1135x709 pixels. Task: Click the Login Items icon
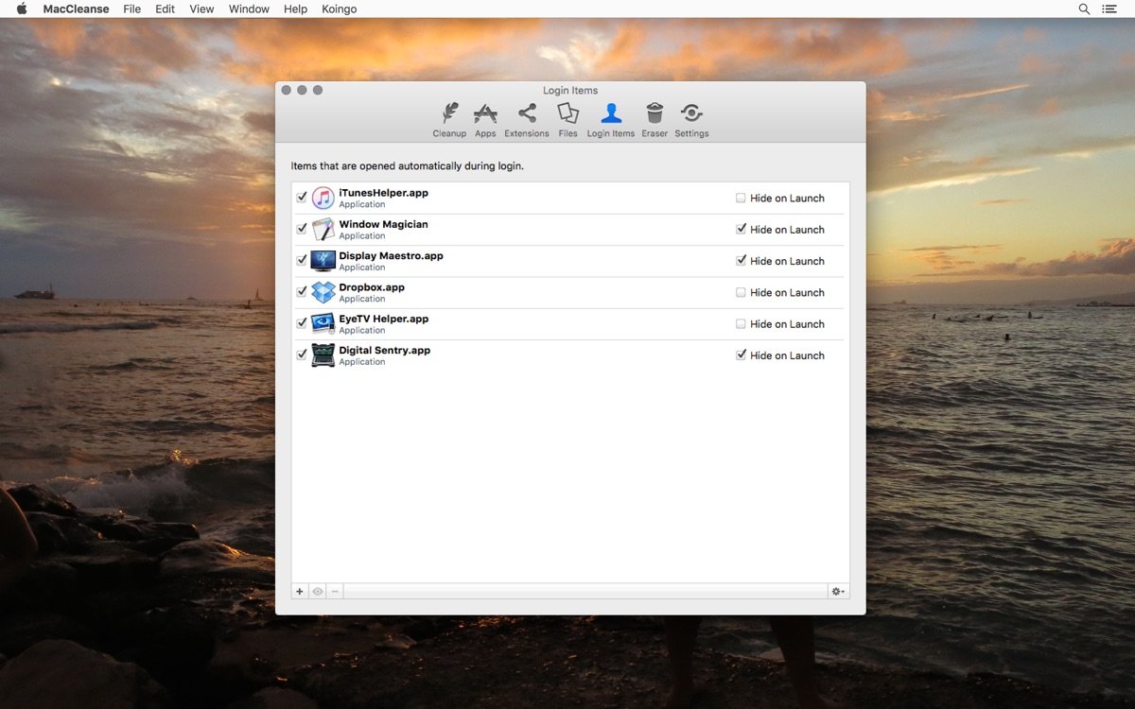(610, 118)
